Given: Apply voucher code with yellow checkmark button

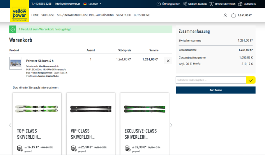Looking at the screenshot, I should [x=251, y=80].
